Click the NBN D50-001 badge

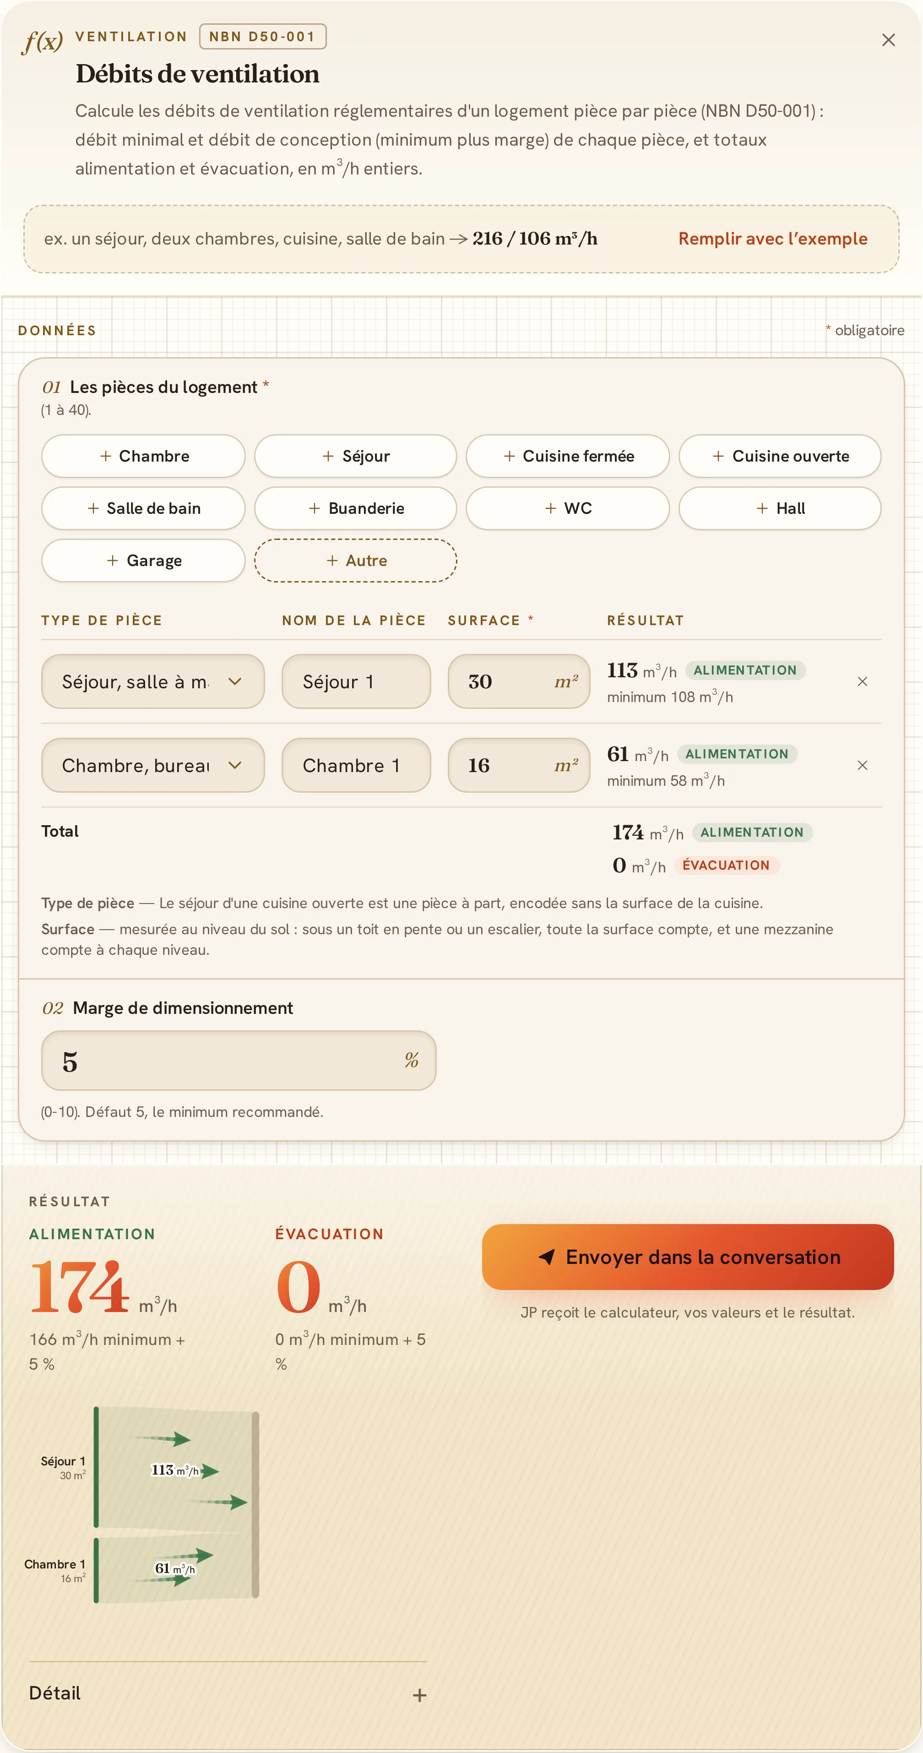click(x=262, y=37)
